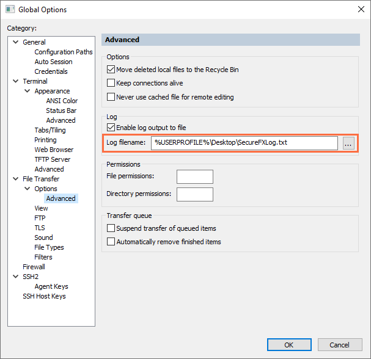
Task: Select General in the category tree
Action: click(34, 42)
